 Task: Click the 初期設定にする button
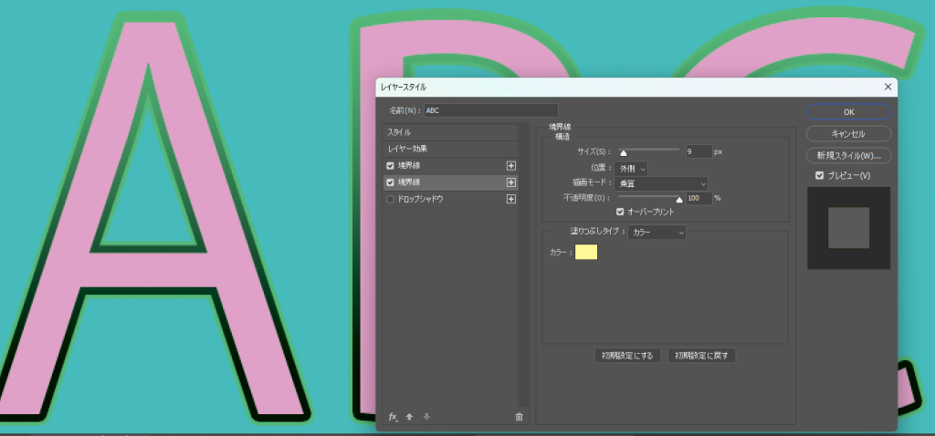pos(627,356)
